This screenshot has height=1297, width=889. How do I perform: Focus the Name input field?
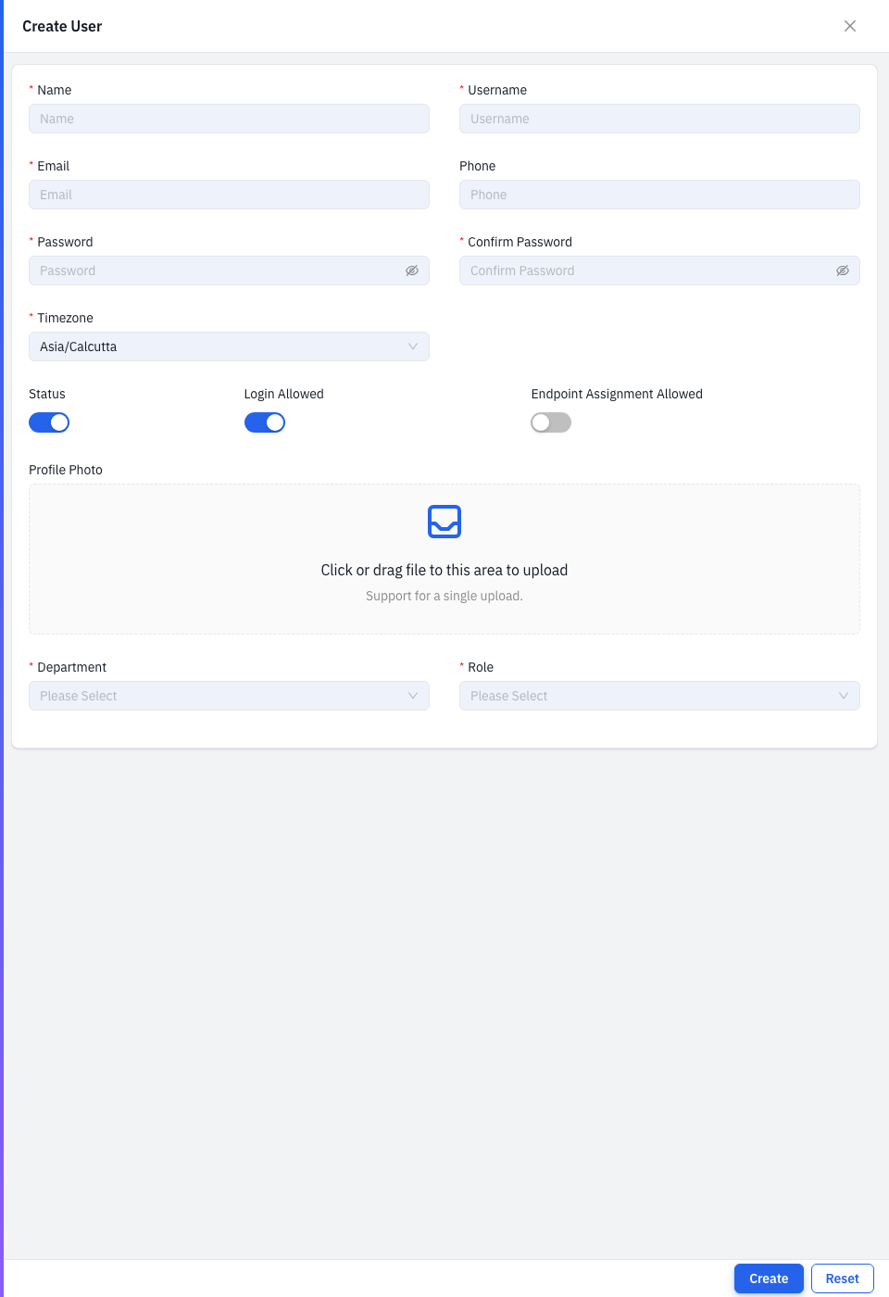229,119
